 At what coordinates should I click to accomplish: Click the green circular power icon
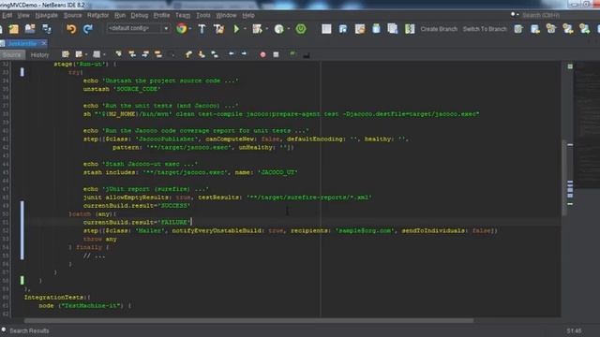(301, 29)
